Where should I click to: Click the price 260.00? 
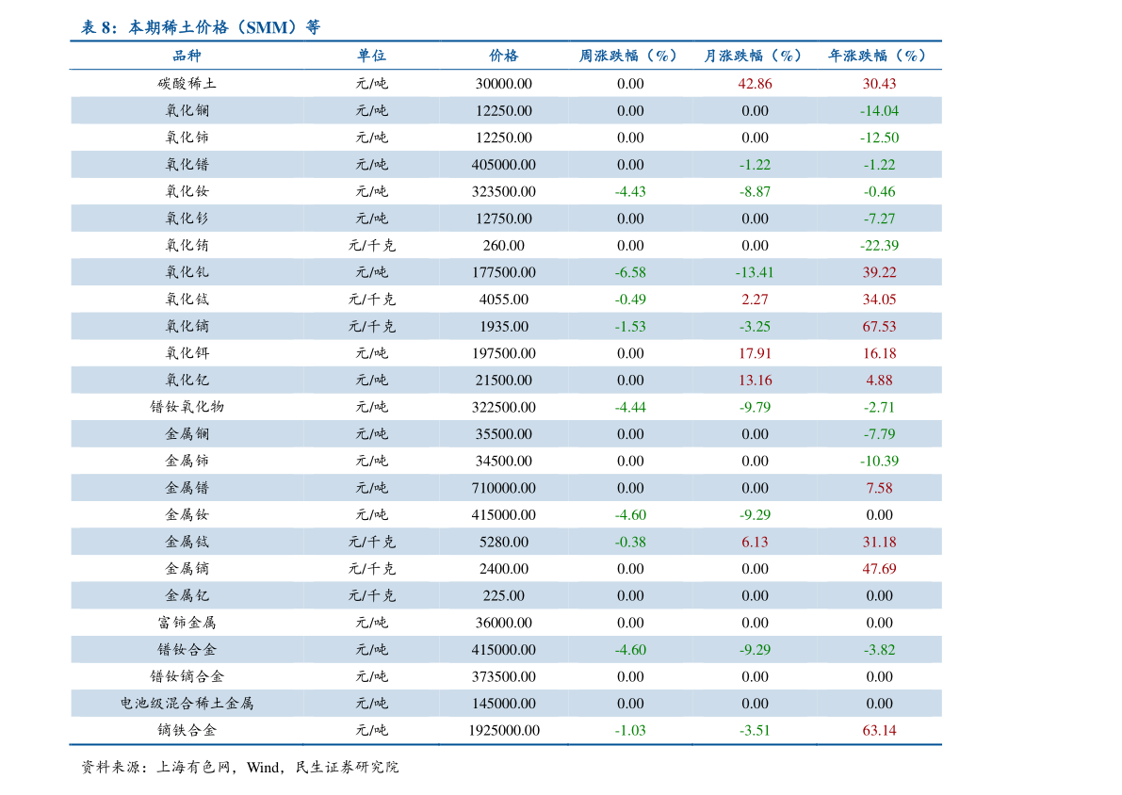pos(504,246)
